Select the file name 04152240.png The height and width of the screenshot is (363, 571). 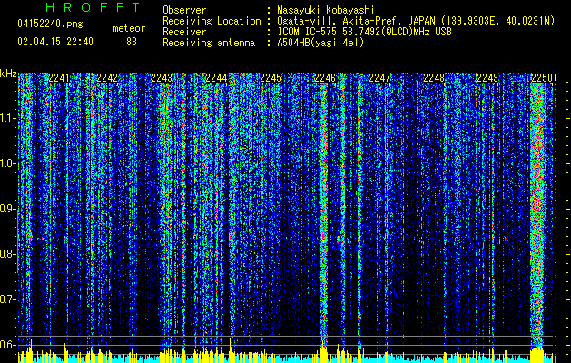50,24
